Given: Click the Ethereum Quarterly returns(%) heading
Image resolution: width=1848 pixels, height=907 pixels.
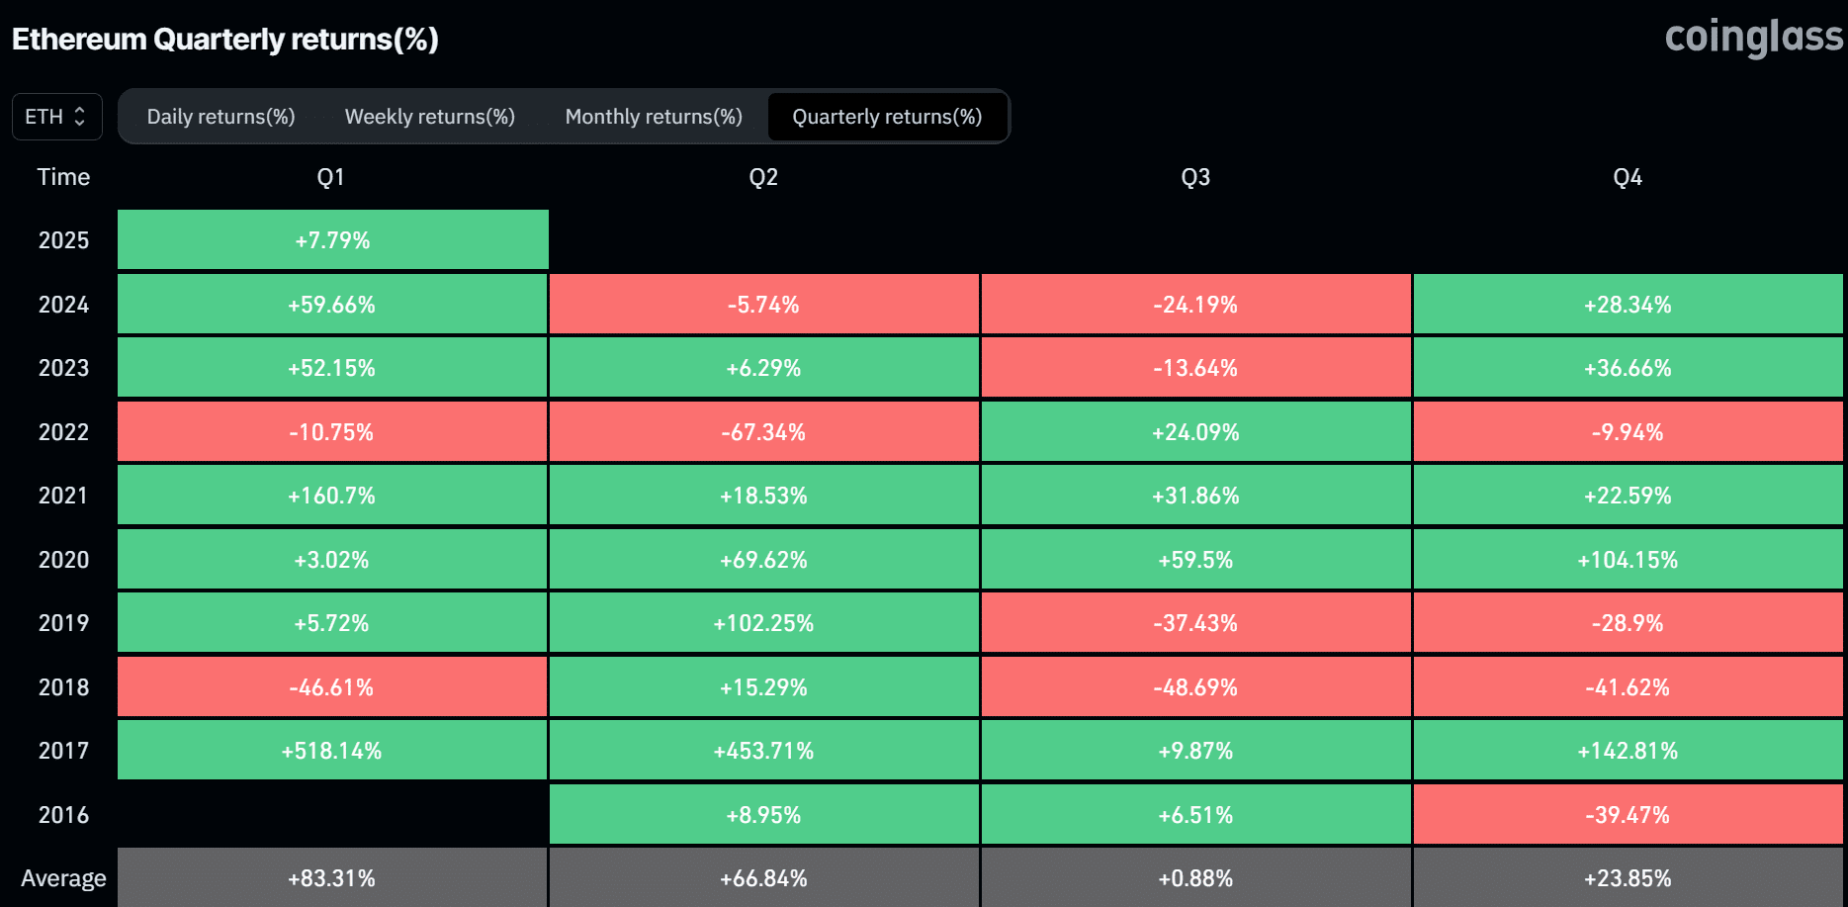Looking at the screenshot, I should coord(225,40).
